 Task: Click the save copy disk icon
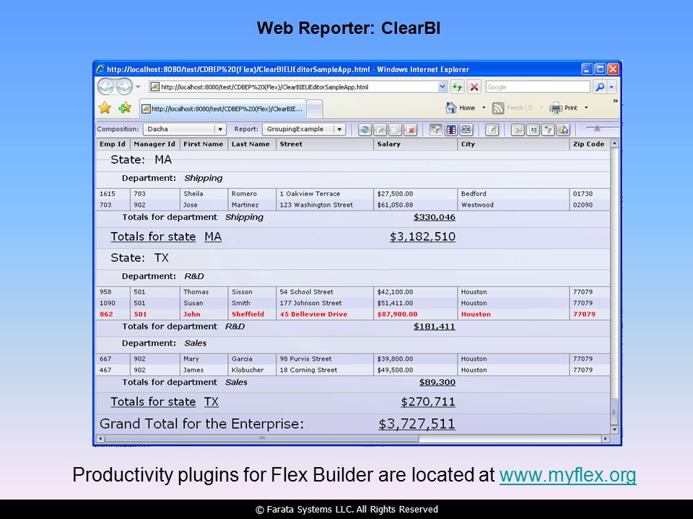563,129
